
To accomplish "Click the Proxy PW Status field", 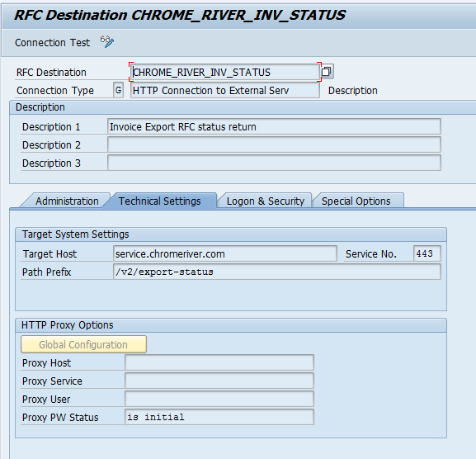I will point(219,417).
